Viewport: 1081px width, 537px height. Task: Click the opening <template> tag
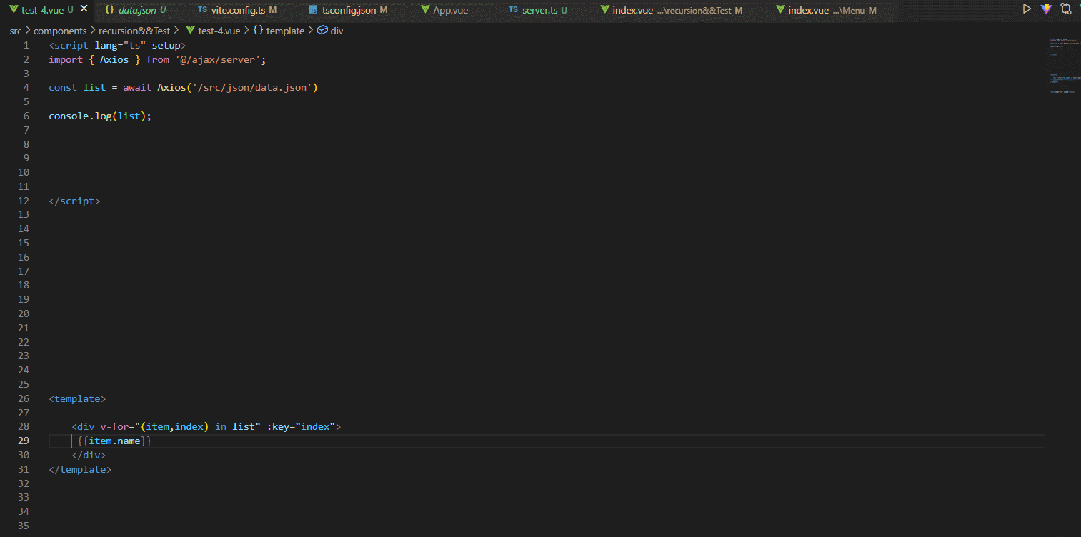77,398
